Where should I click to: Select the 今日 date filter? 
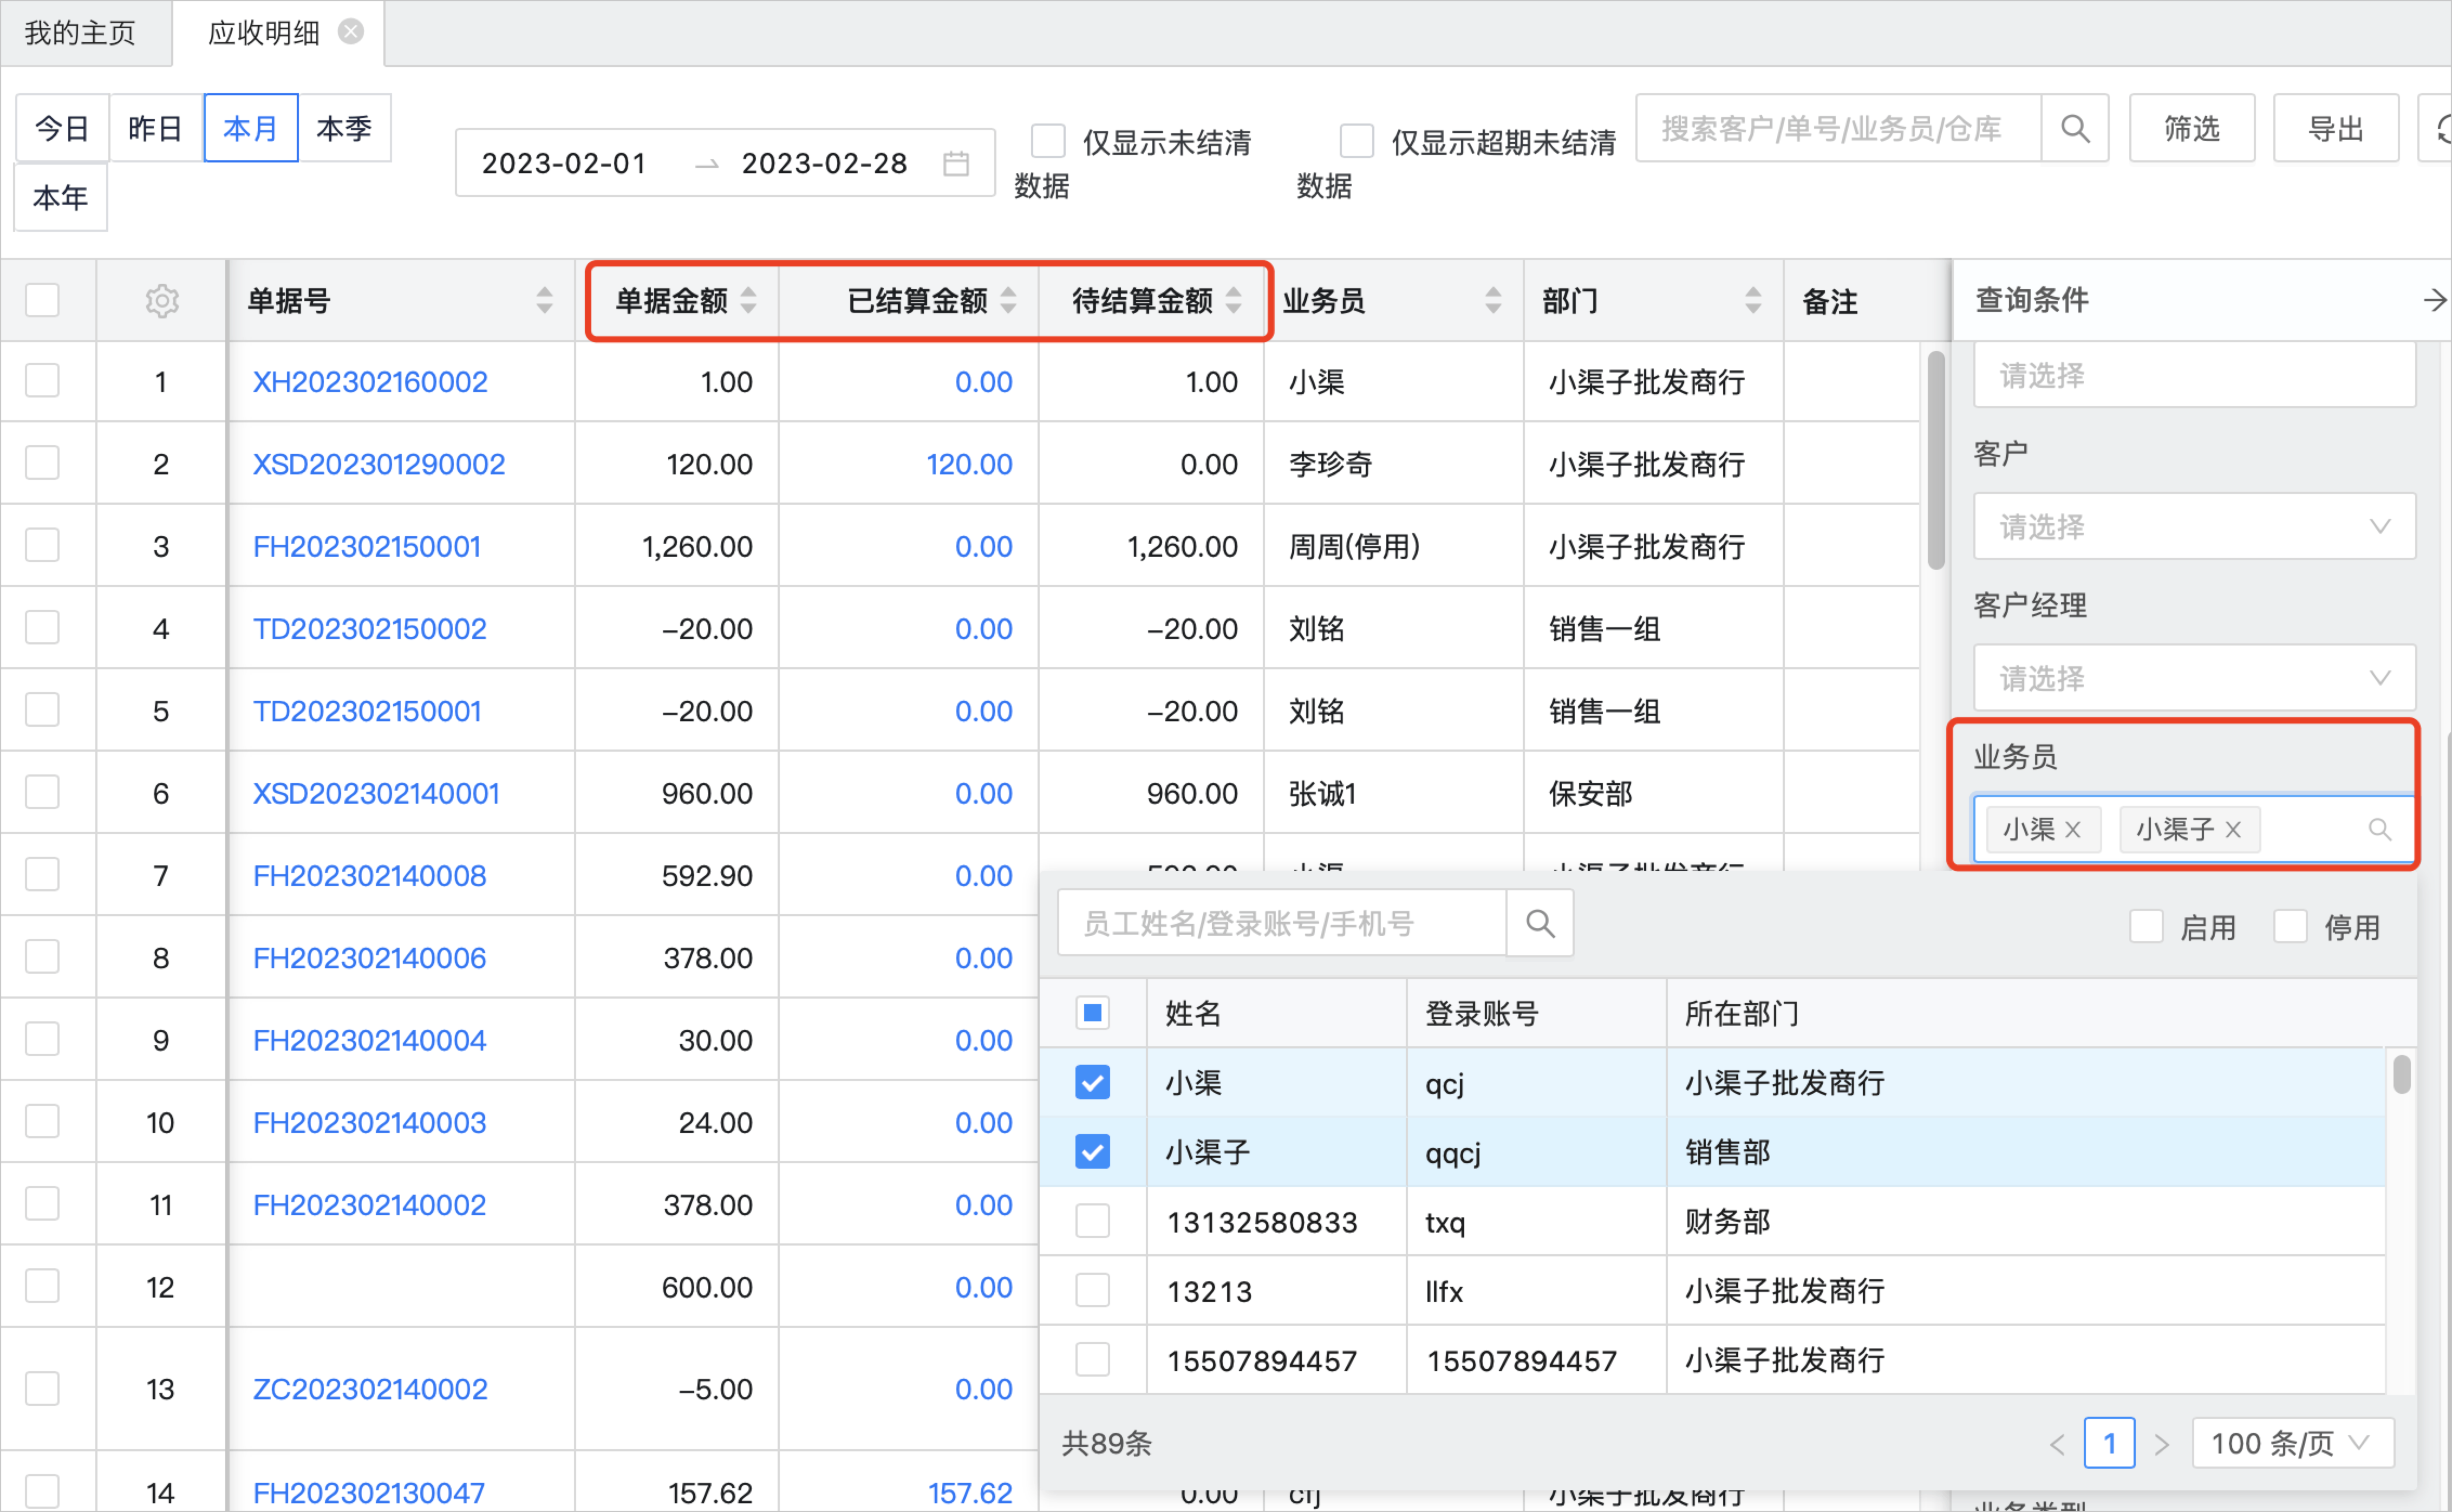point(62,128)
